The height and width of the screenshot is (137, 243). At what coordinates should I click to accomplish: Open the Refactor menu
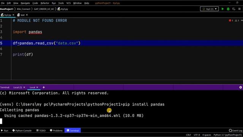click(45, 3)
